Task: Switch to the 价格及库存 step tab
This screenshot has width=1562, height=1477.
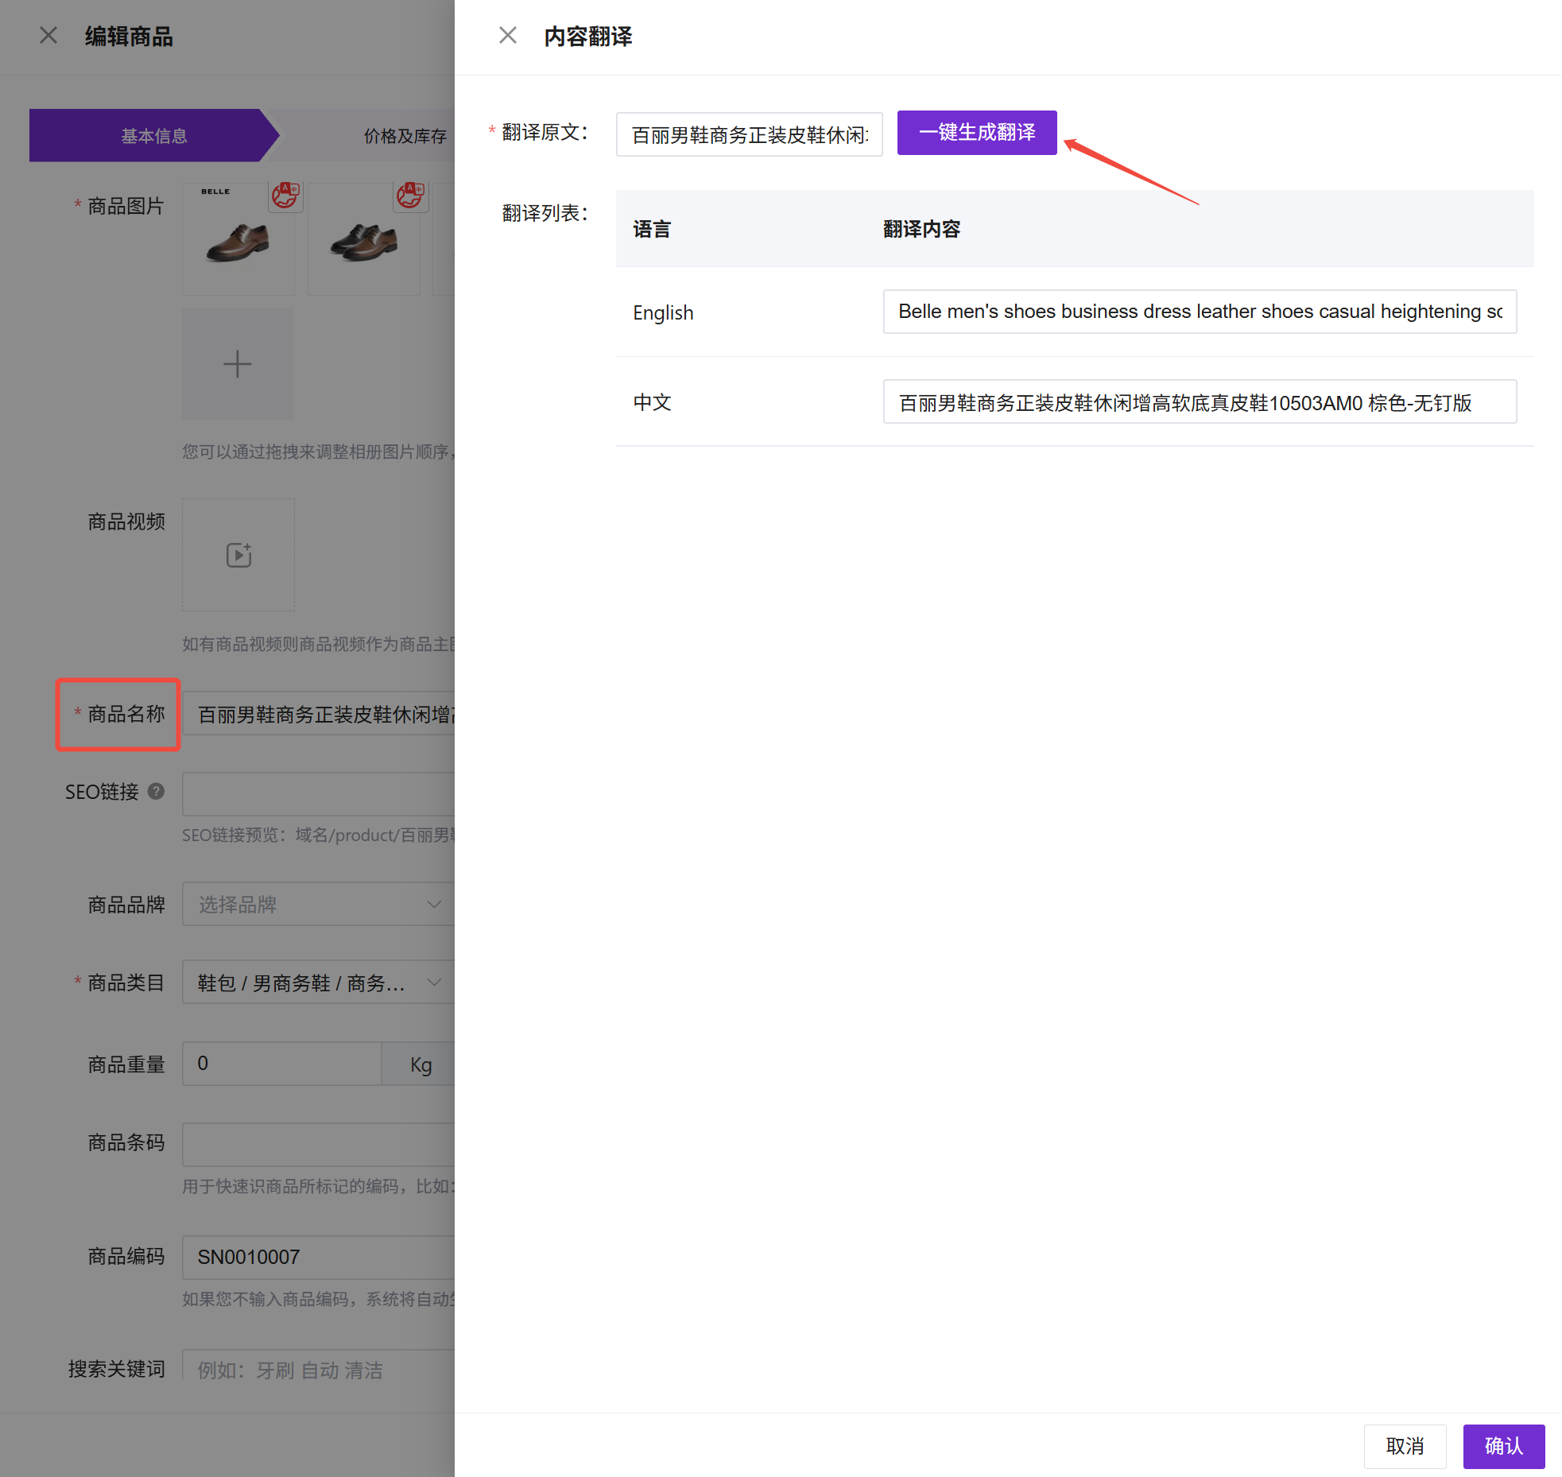Action: tap(404, 136)
